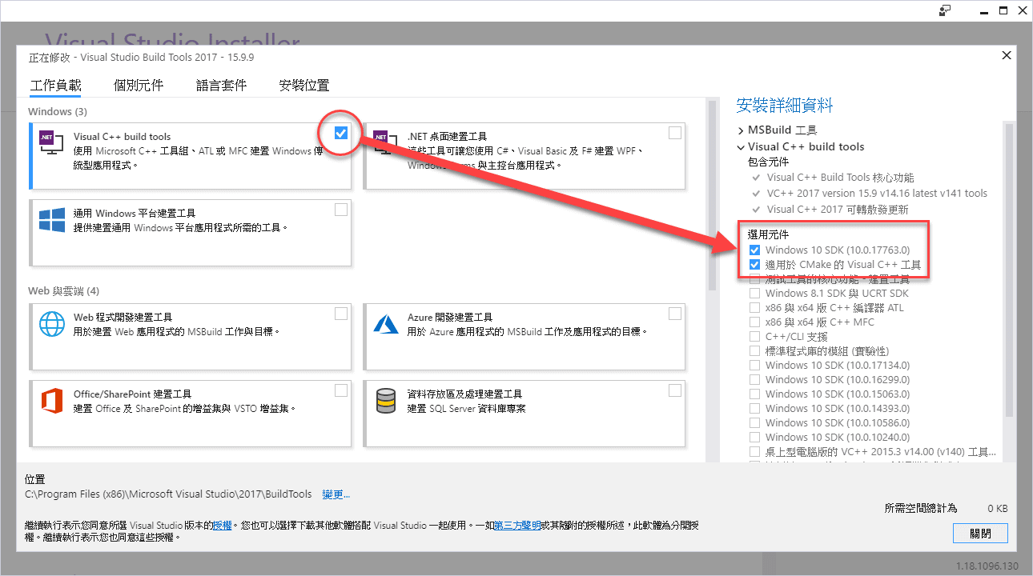Check the 資料存放區及處理建置工具 workload checkbox
This screenshot has width=1033, height=576.
click(x=675, y=390)
